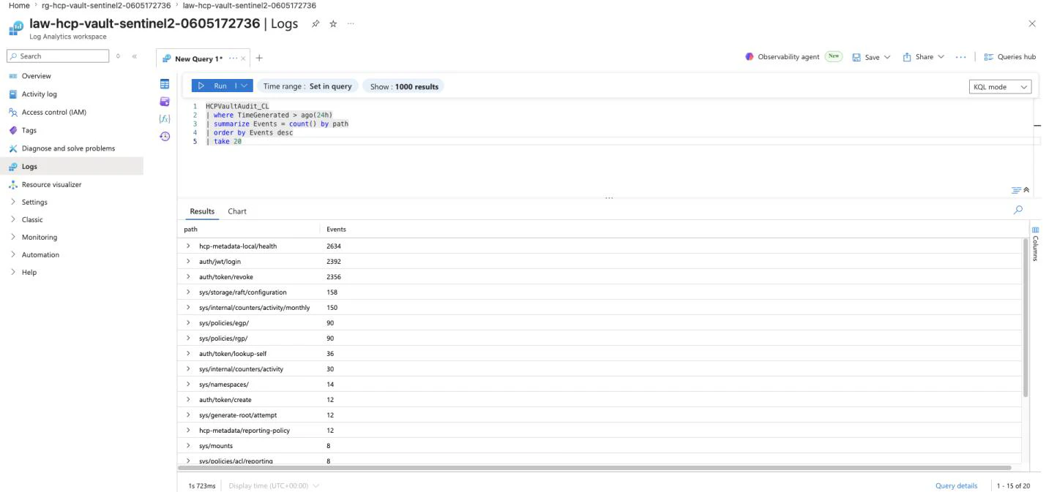The height and width of the screenshot is (492, 1046).
Task: Open the Show 1000 results limit selector
Action: coord(404,86)
